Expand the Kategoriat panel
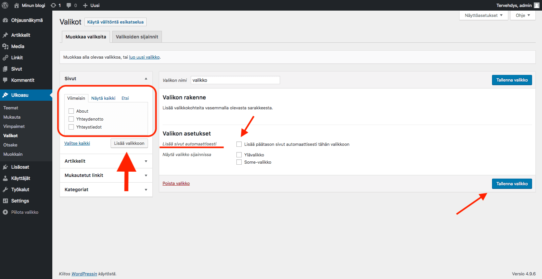Screen dimensions: 542x279 click(x=106, y=190)
